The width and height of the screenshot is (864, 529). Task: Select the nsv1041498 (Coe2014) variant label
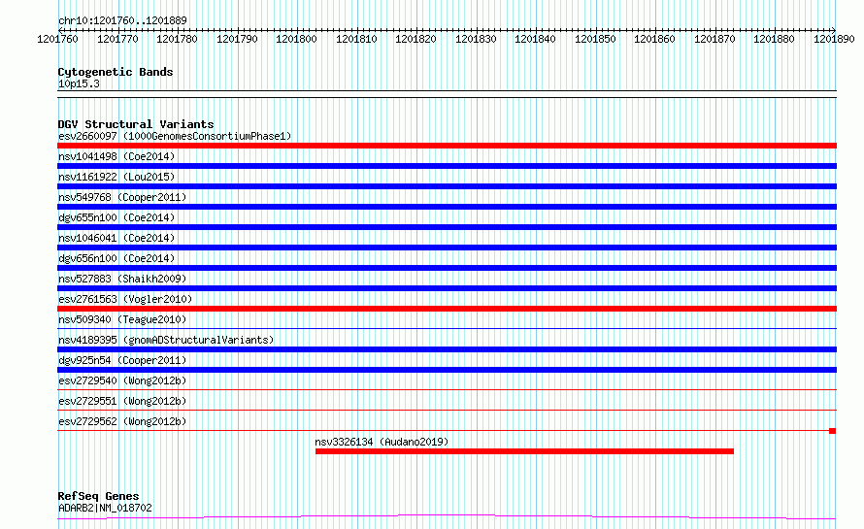[116, 156]
